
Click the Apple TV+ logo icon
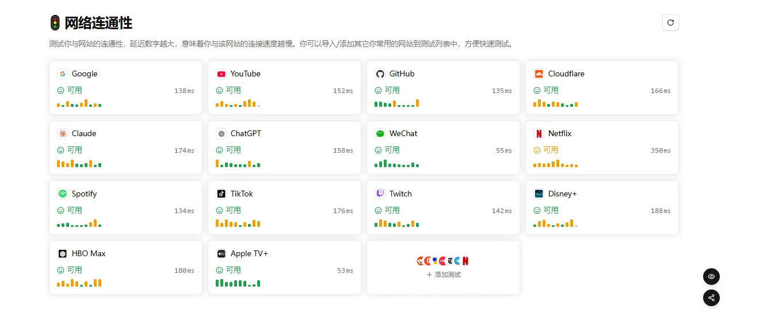(x=221, y=253)
